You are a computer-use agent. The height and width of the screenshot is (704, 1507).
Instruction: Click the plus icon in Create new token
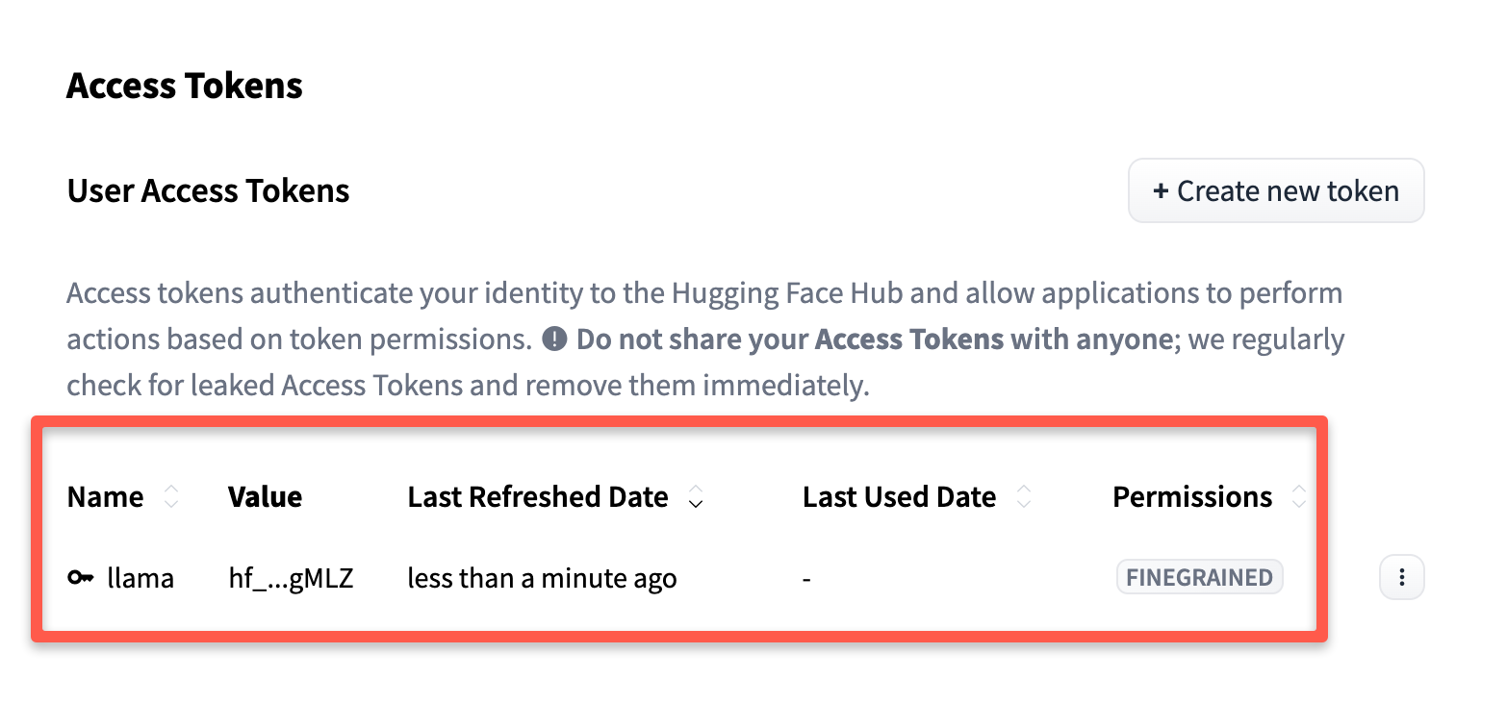coord(1162,190)
